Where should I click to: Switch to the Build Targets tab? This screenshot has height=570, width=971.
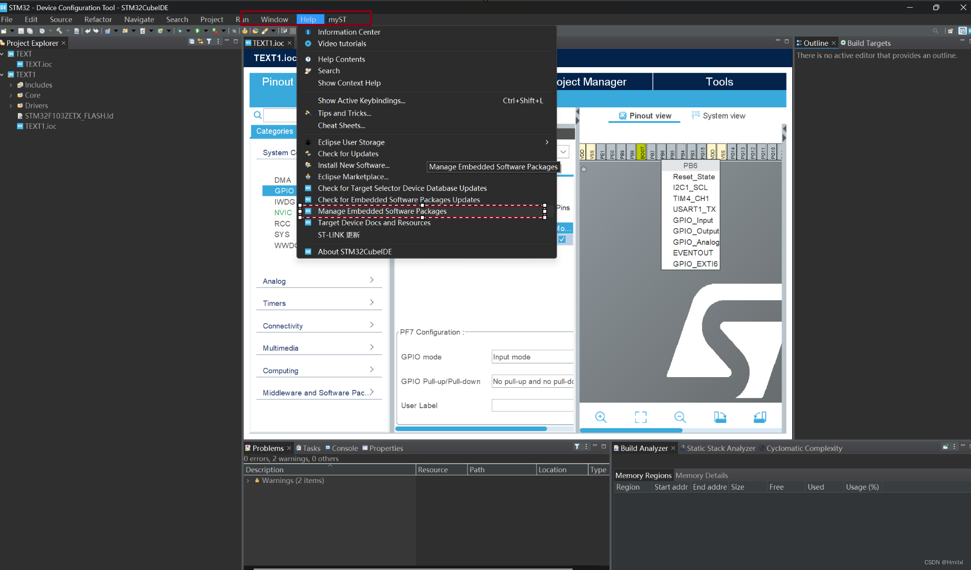click(x=865, y=43)
